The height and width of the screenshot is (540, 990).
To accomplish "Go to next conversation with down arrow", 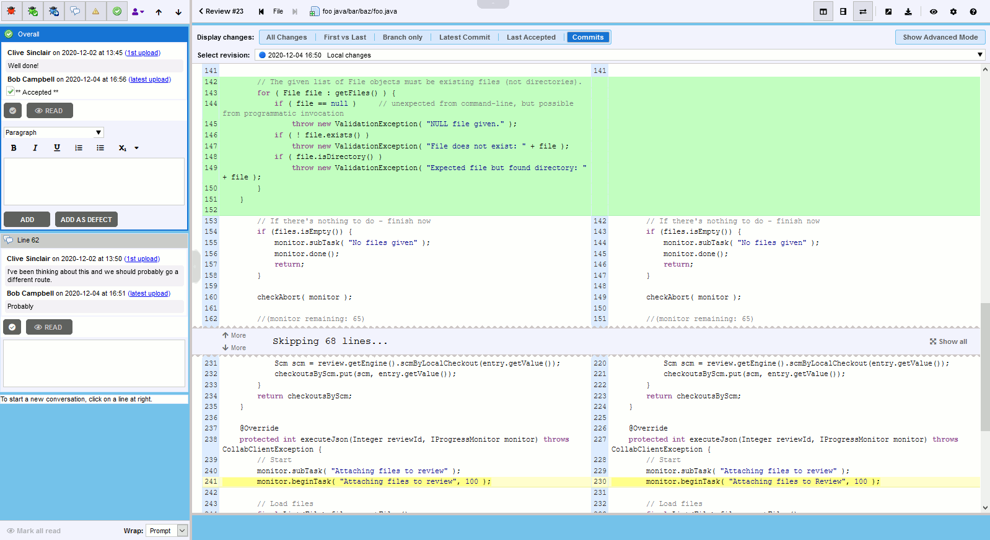I will click(178, 12).
